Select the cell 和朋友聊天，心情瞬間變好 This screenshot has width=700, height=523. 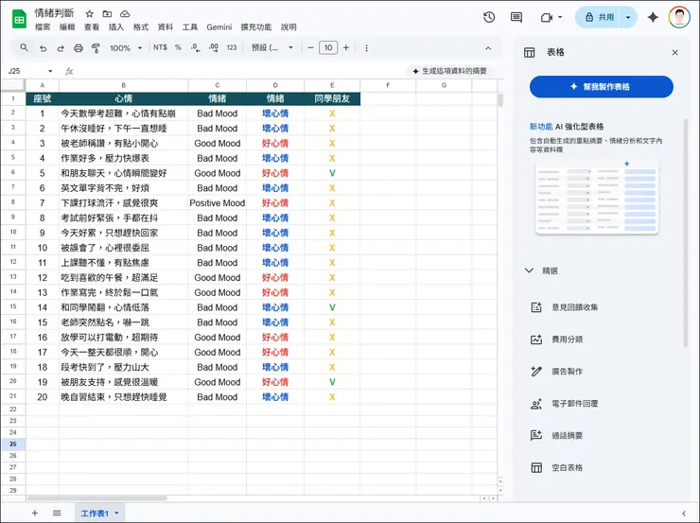coord(124,173)
